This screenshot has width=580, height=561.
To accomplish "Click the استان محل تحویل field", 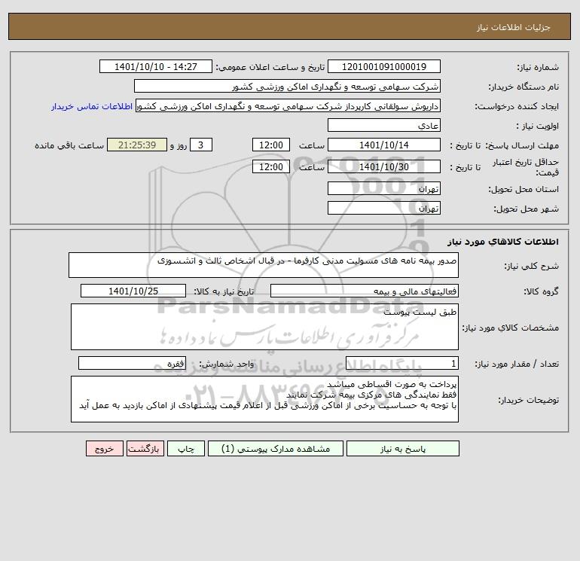I will coord(384,188).
